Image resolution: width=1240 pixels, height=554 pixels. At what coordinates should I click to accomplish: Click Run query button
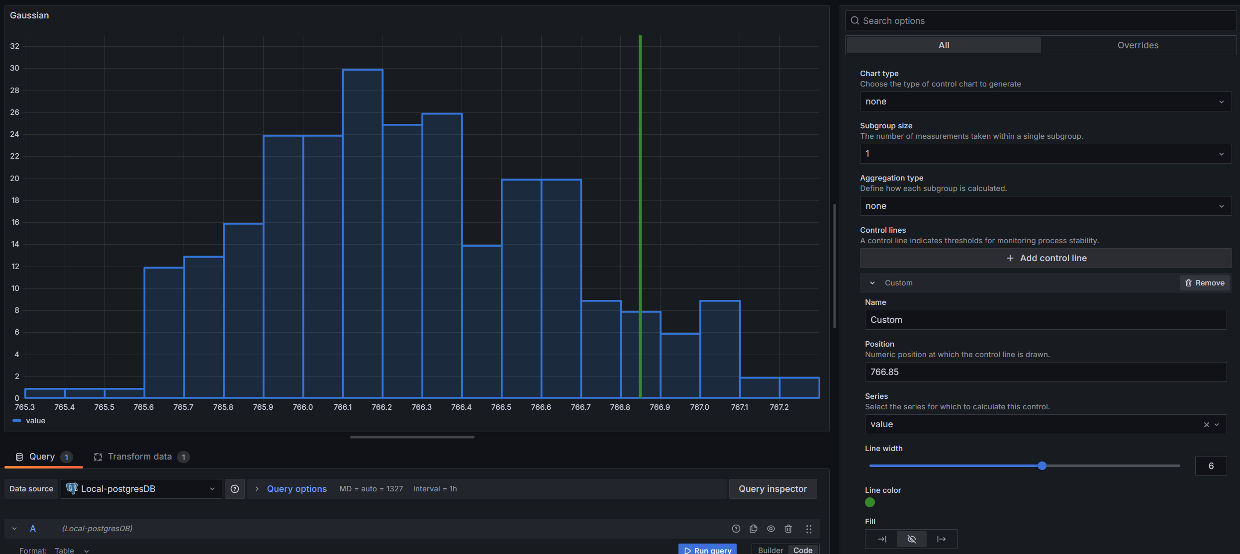click(x=707, y=549)
